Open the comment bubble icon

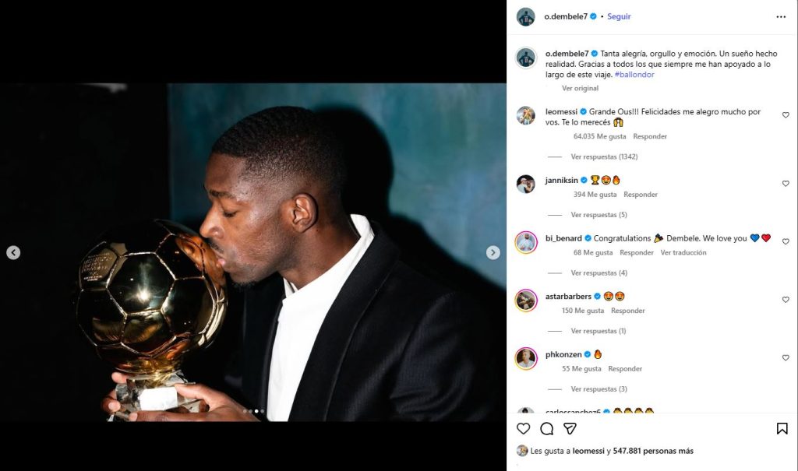(x=546, y=429)
